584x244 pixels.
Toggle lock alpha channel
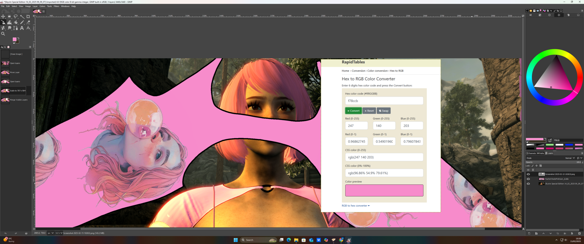coord(541,166)
